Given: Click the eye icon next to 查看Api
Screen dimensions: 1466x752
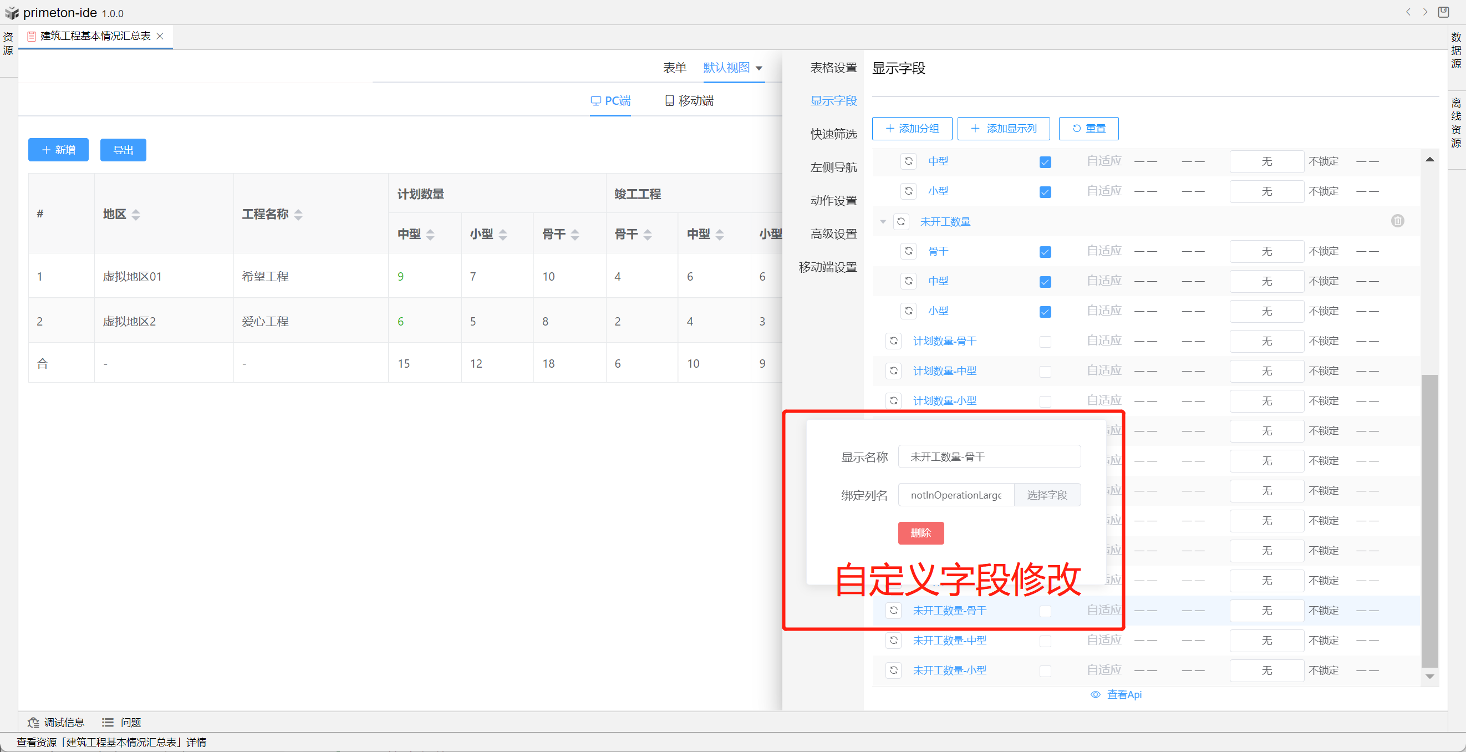Looking at the screenshot, I should click(x=1095, y=694).
